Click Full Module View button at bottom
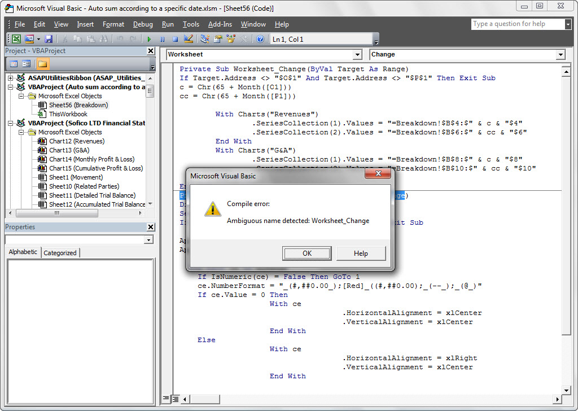The width and height of the screenshot is (578, 411). pyautogui.click(x=176, y=399)
